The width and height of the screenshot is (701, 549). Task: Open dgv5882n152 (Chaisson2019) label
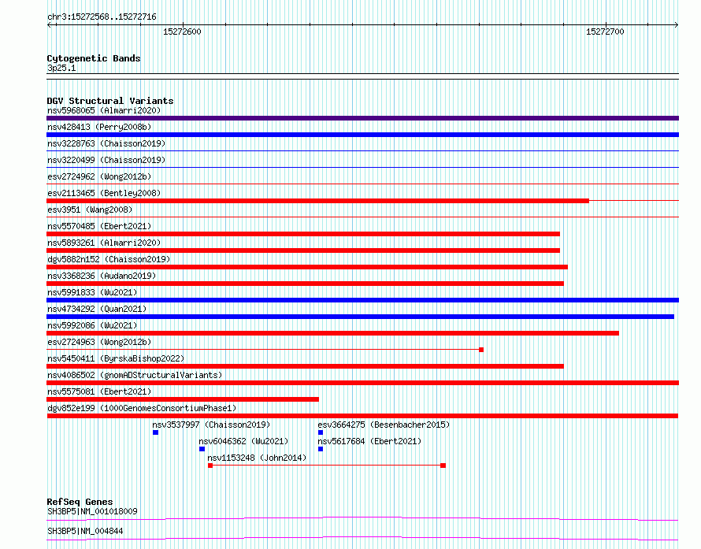click(x=109, y=259)
